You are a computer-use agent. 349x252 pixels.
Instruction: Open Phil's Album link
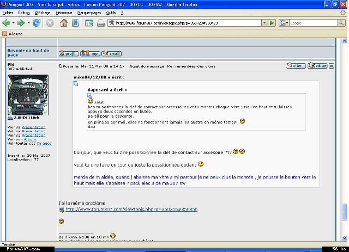pos(30,139)
